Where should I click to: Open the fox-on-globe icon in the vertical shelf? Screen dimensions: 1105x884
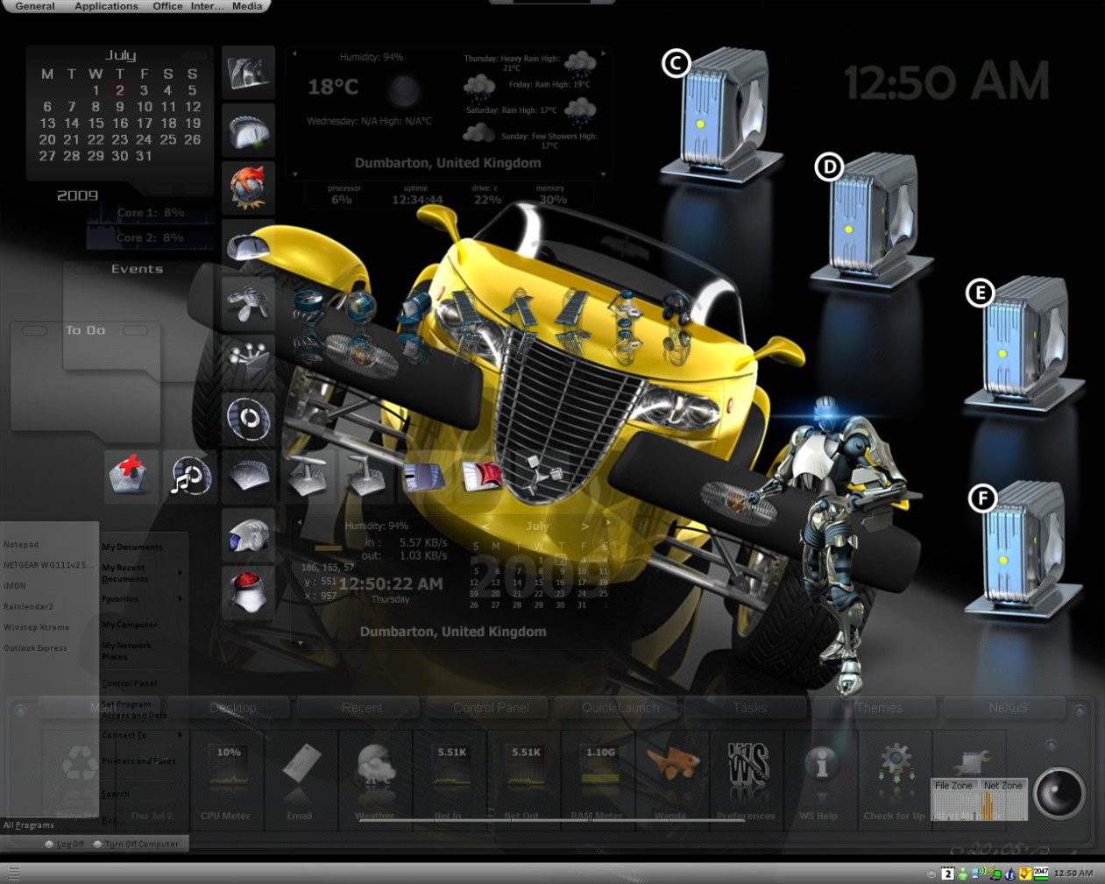[248, 188]
